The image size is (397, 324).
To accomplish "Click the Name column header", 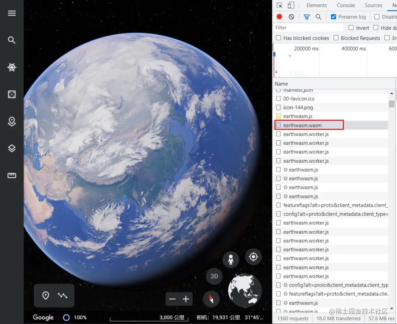I will tap(281, 84).
